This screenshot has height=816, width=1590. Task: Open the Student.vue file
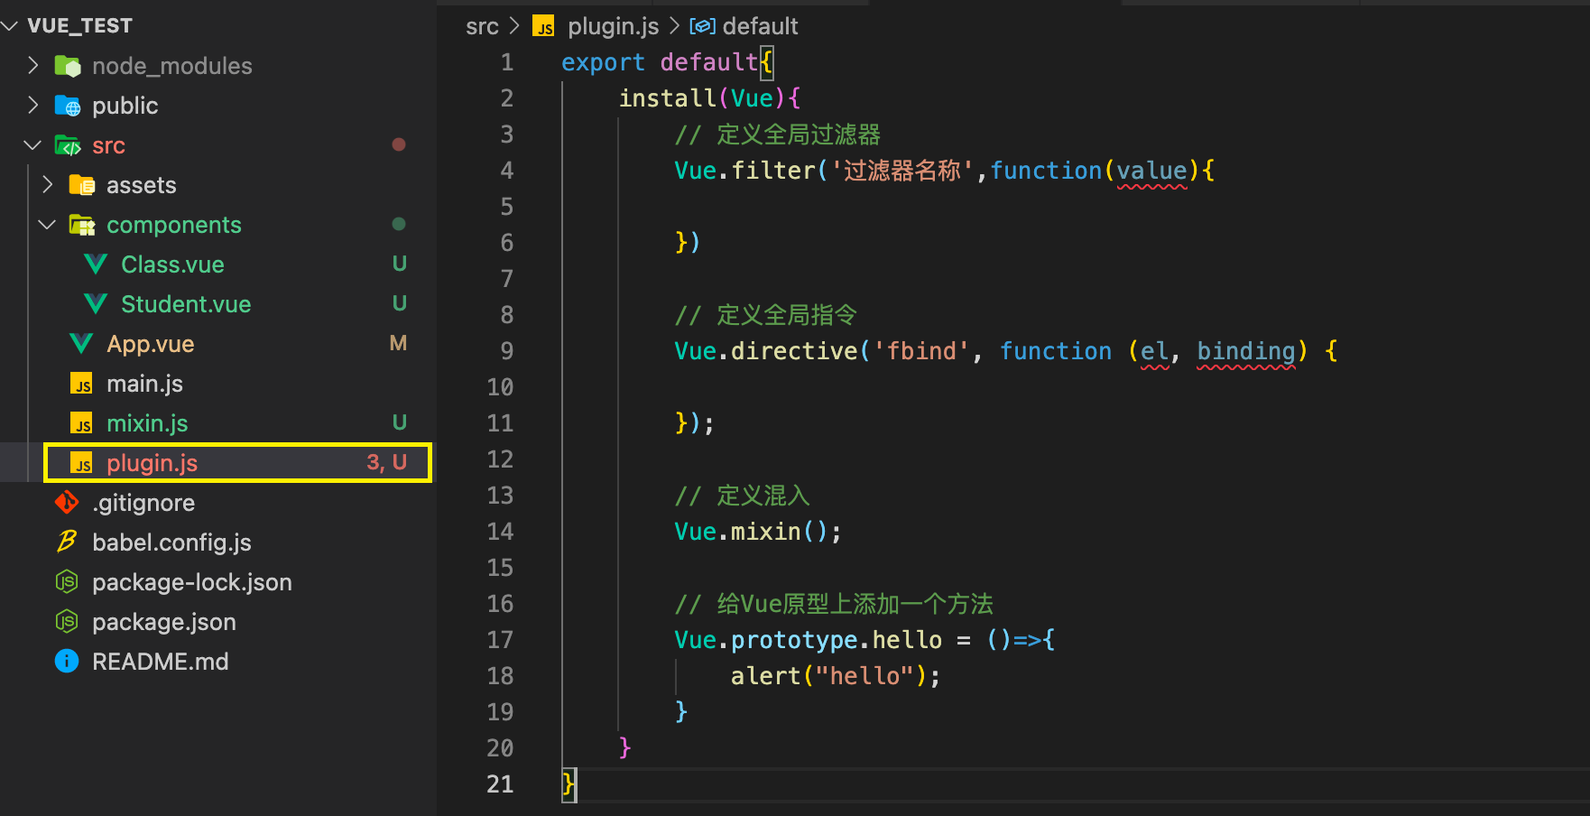[186, 303]
